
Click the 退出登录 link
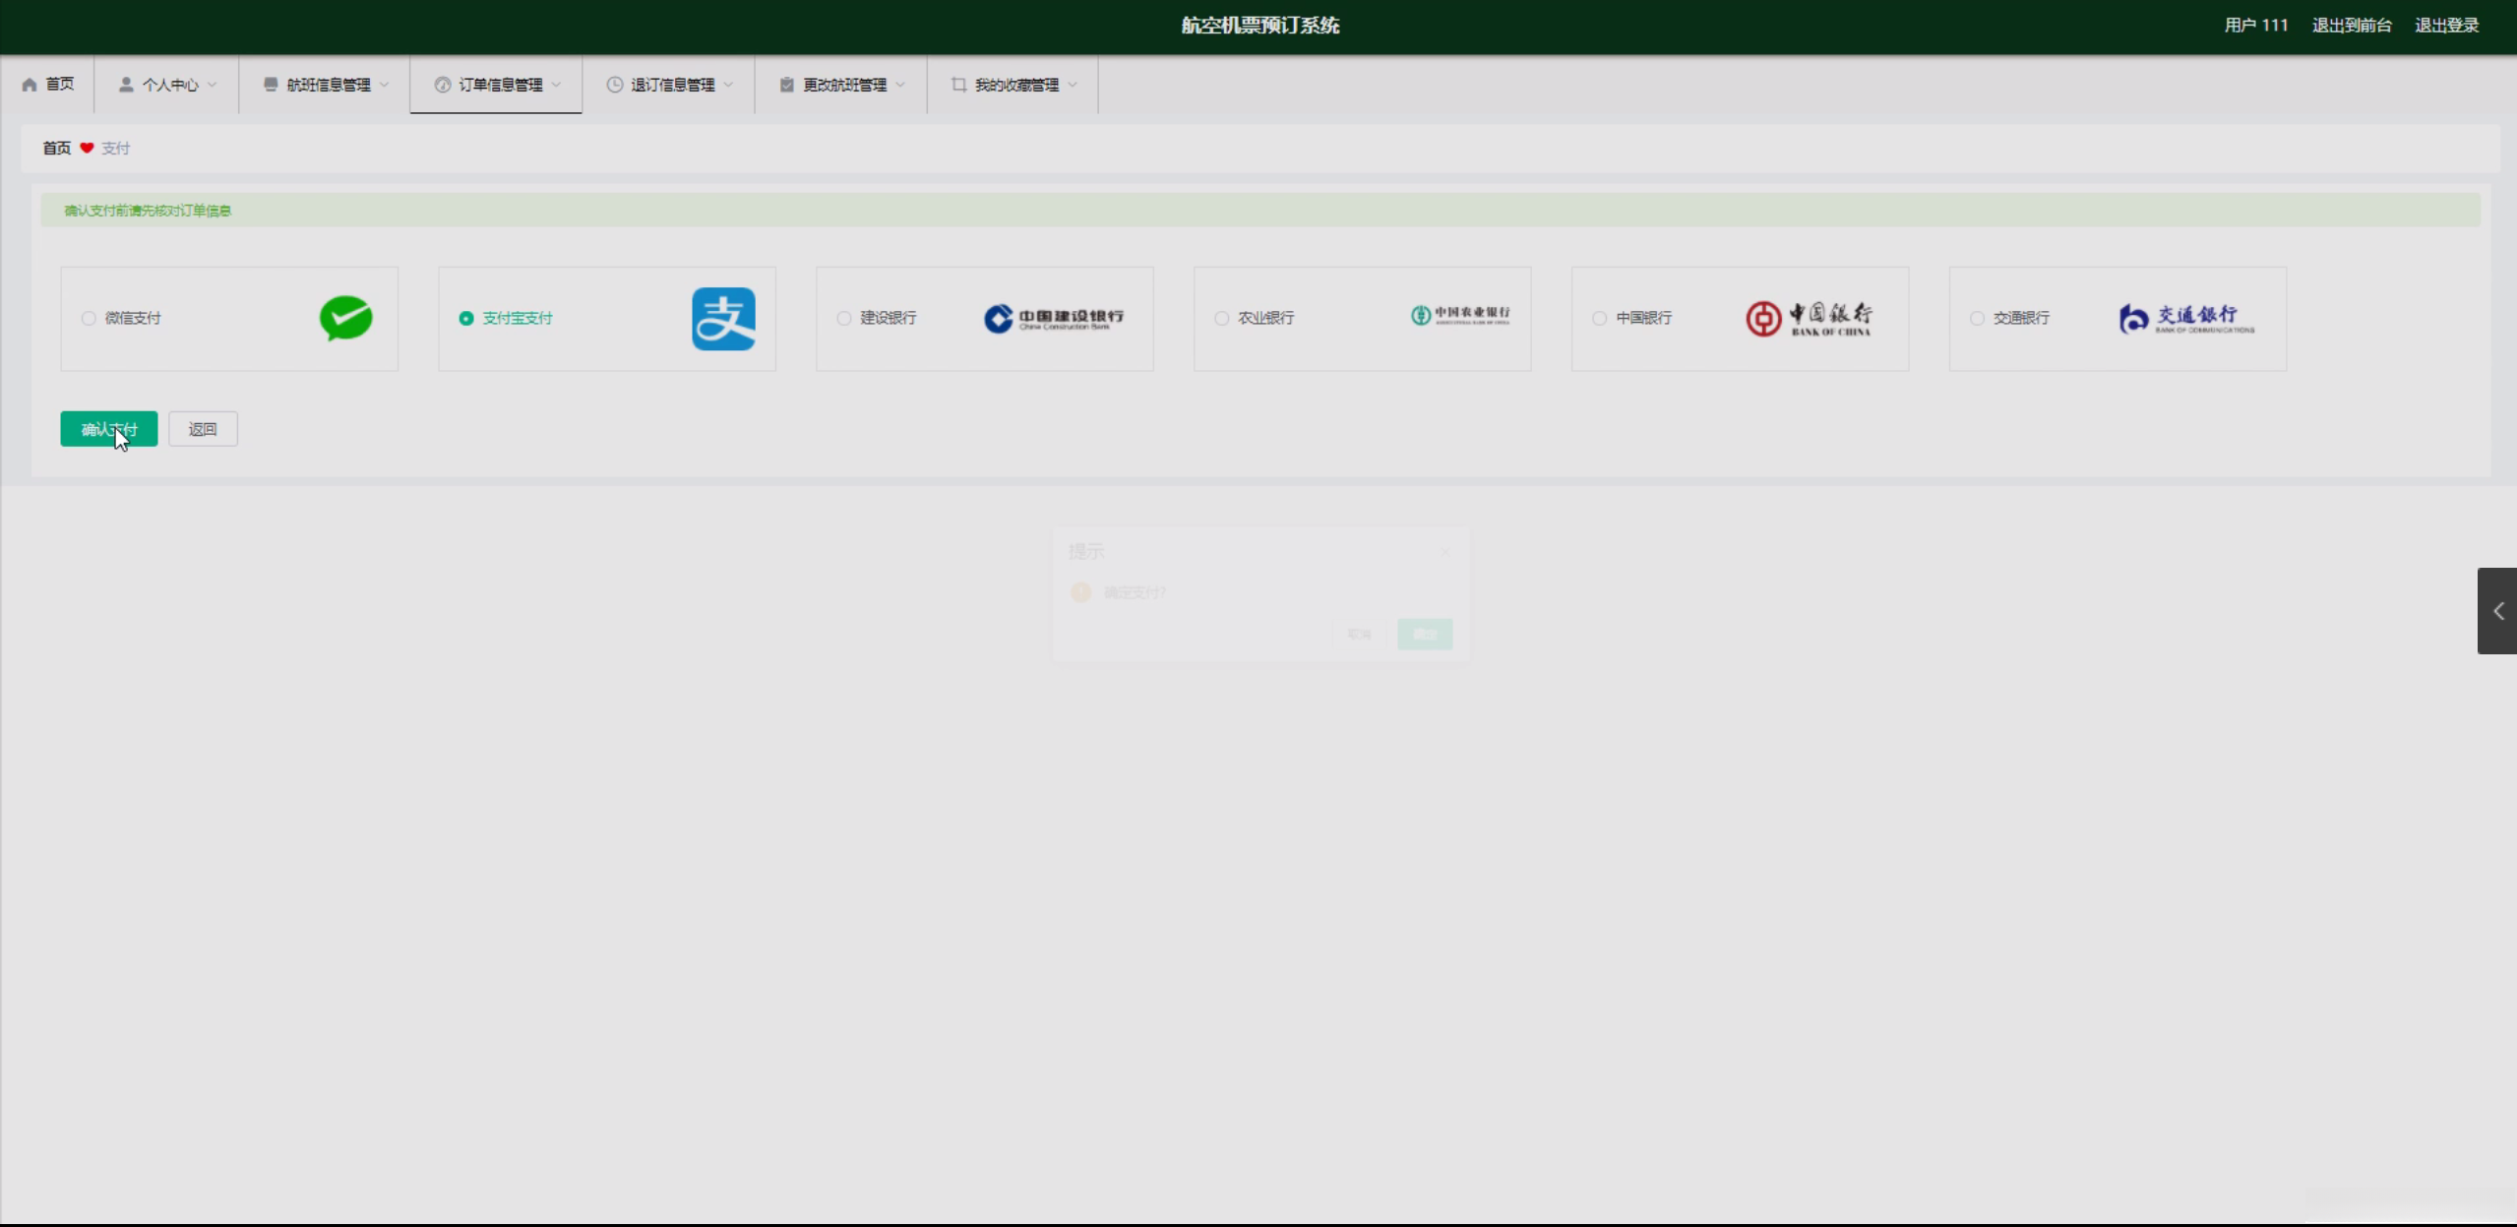pyautogui.click(x=2446, y=26)
